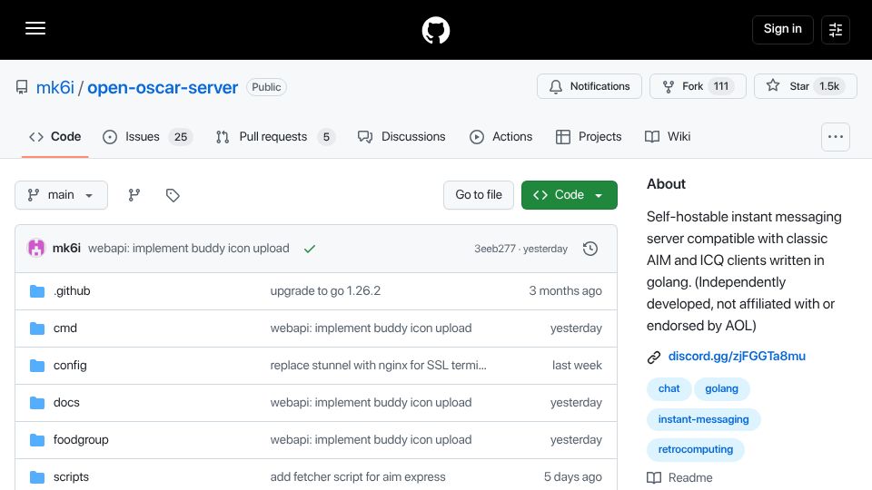Click Go to file button

(479, 195)
